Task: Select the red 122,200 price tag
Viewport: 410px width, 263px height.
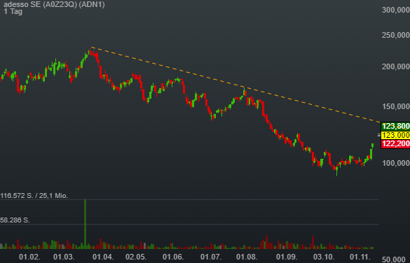Action: click(395, 143)
